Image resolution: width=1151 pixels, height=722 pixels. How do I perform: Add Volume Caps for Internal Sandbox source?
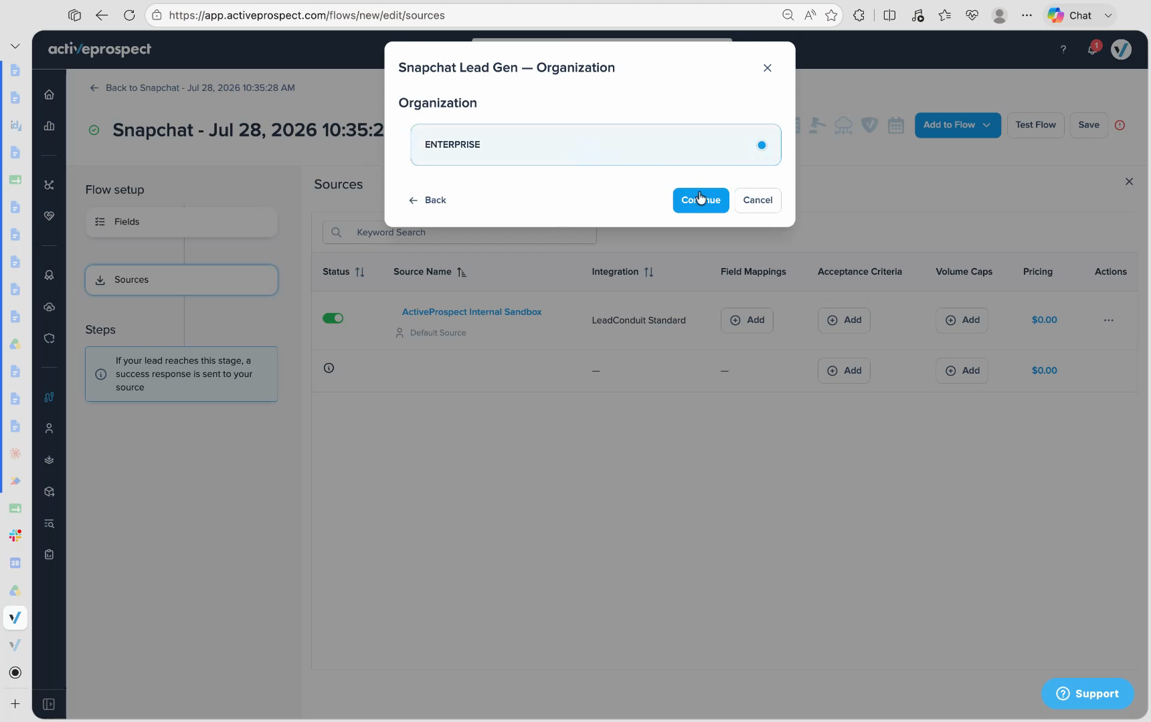(962, 320)
